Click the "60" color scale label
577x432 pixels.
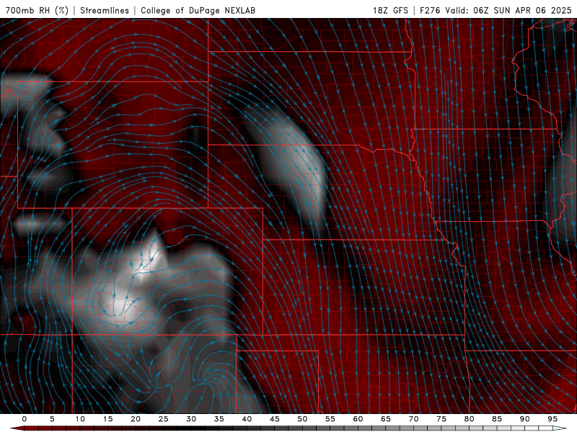coord(358,419)
